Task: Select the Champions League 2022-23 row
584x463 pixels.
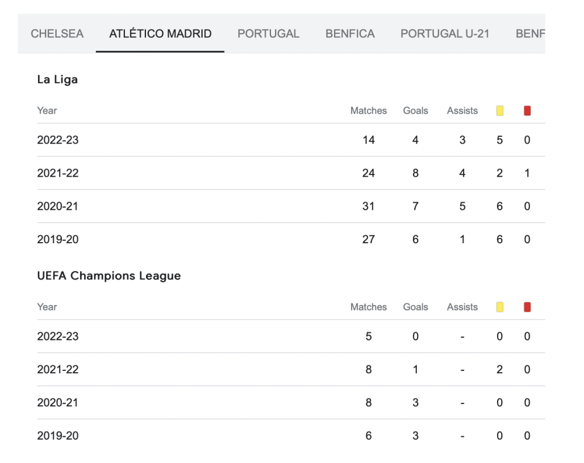Action: point(291,336)
